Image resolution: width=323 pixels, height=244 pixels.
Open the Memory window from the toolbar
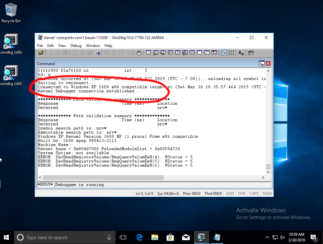coord(178,53)
